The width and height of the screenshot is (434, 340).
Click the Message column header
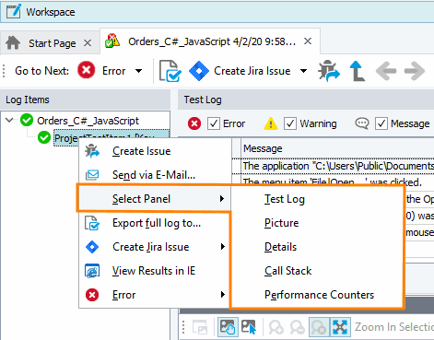[x=337, y=148]
